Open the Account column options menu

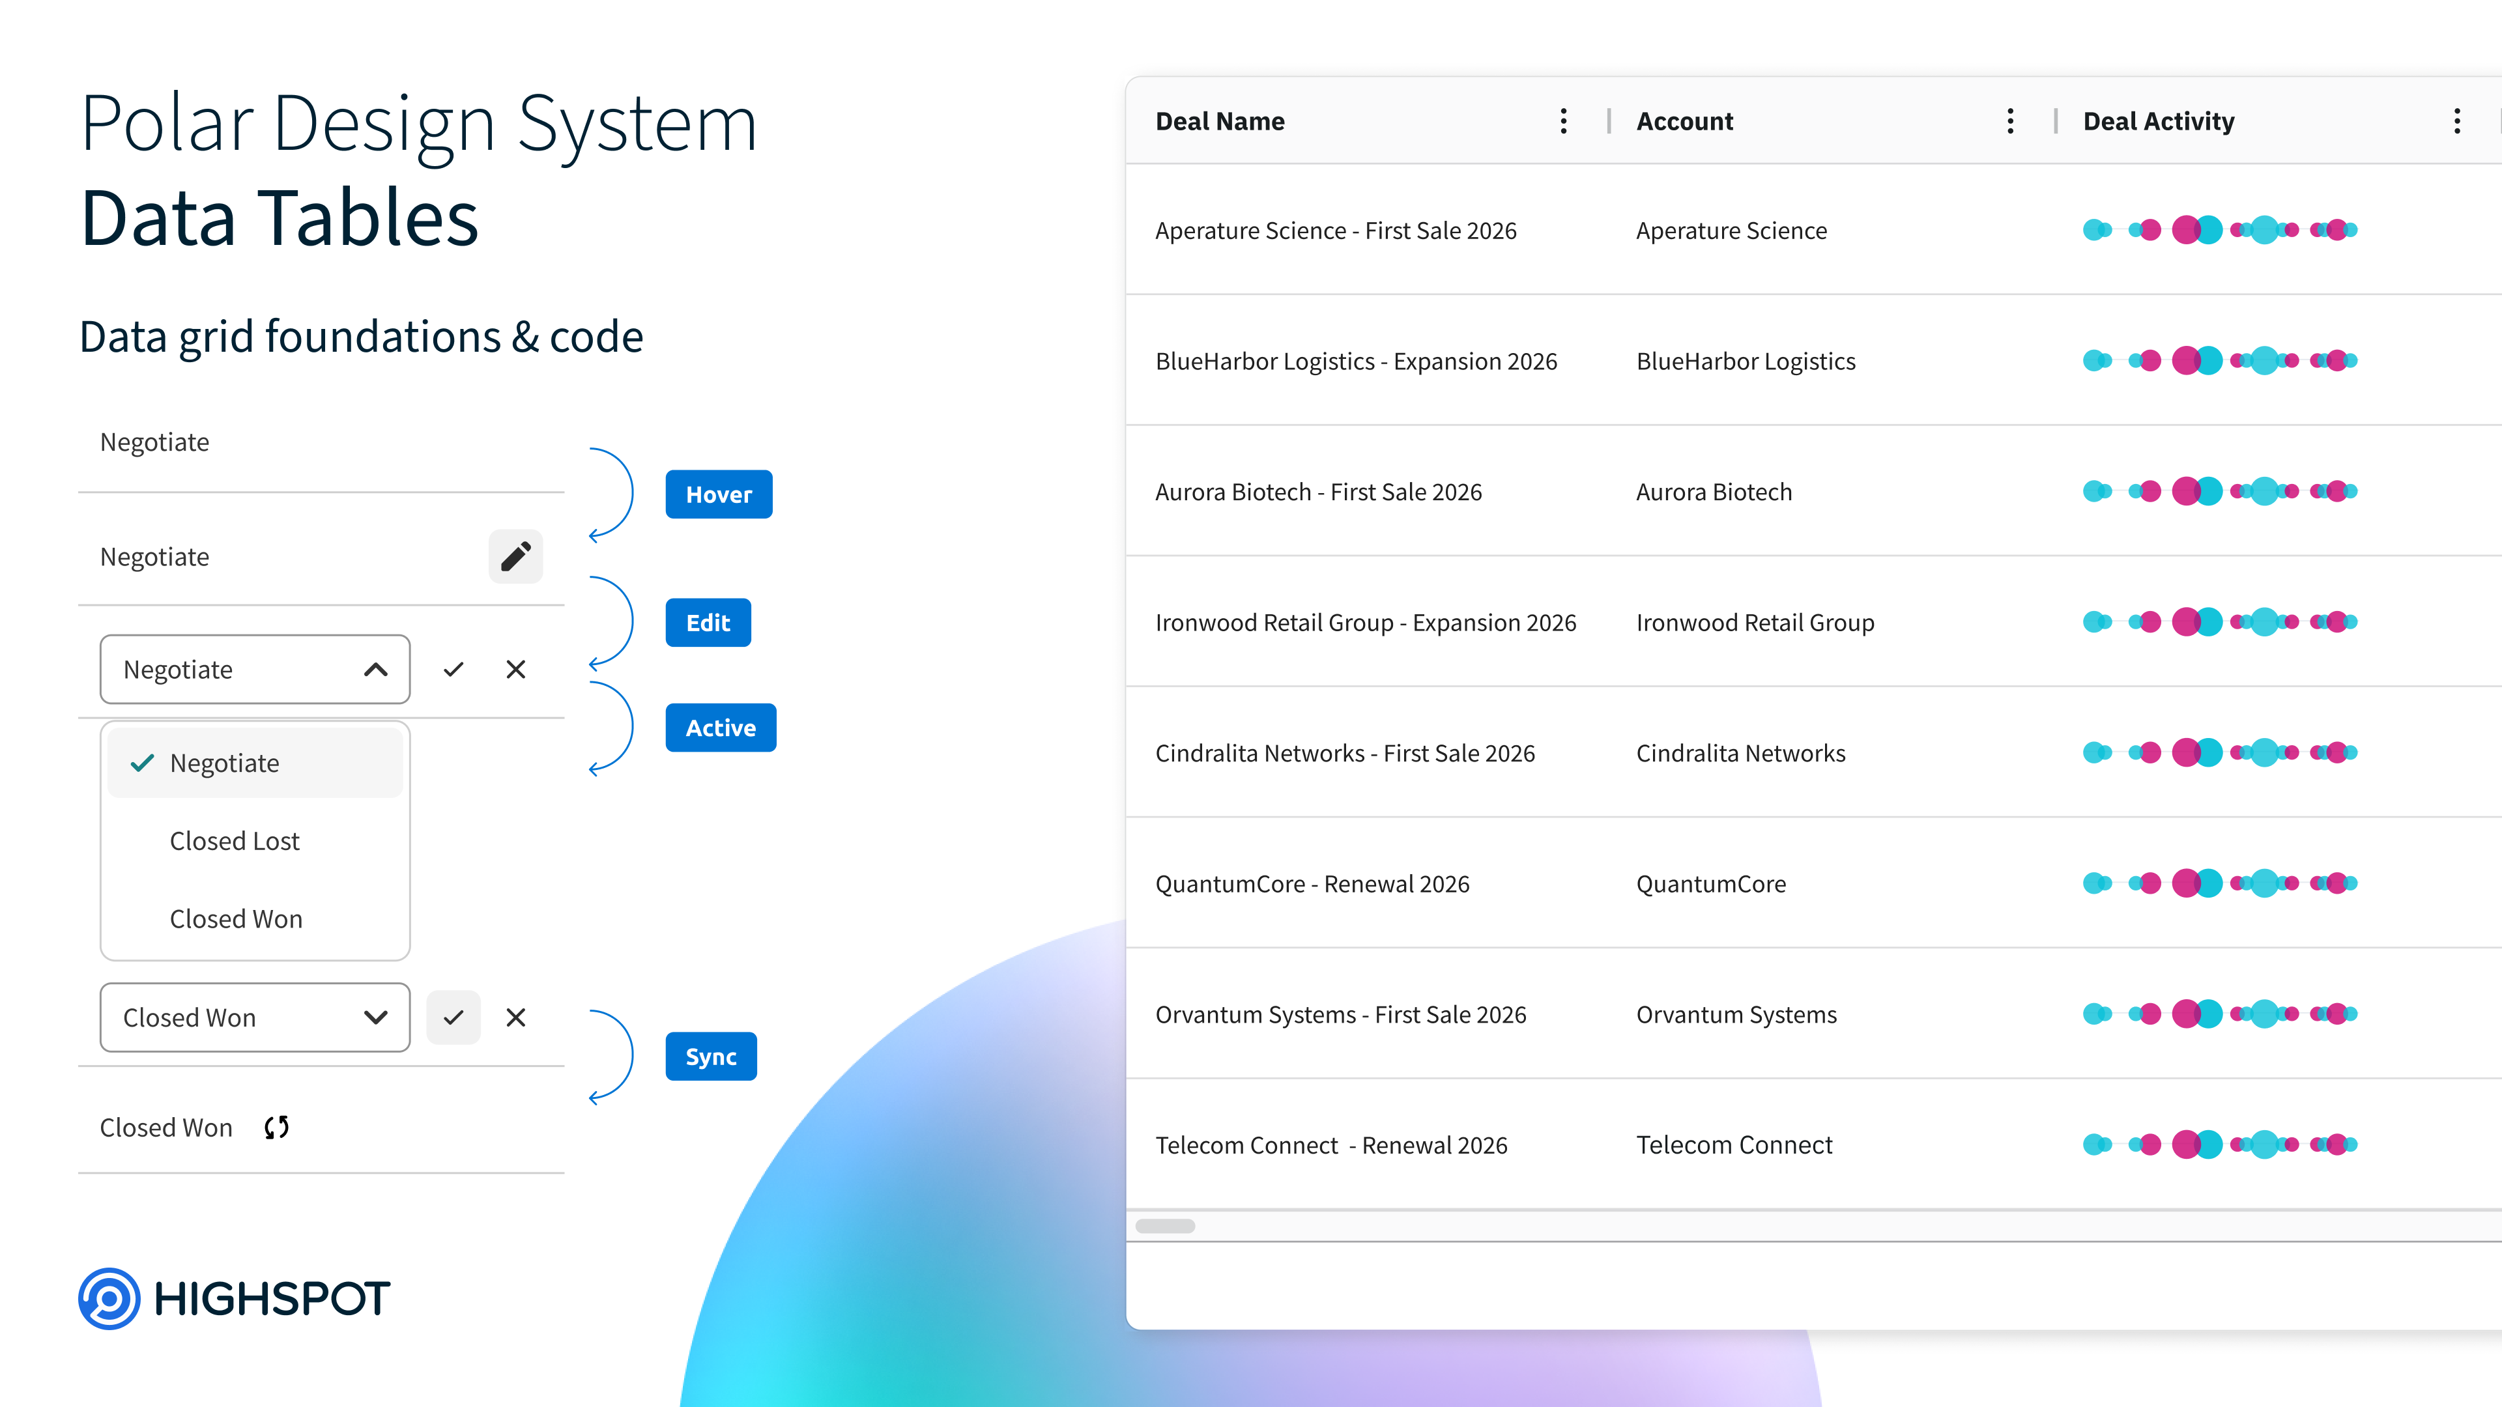(x=2011, y=121)
